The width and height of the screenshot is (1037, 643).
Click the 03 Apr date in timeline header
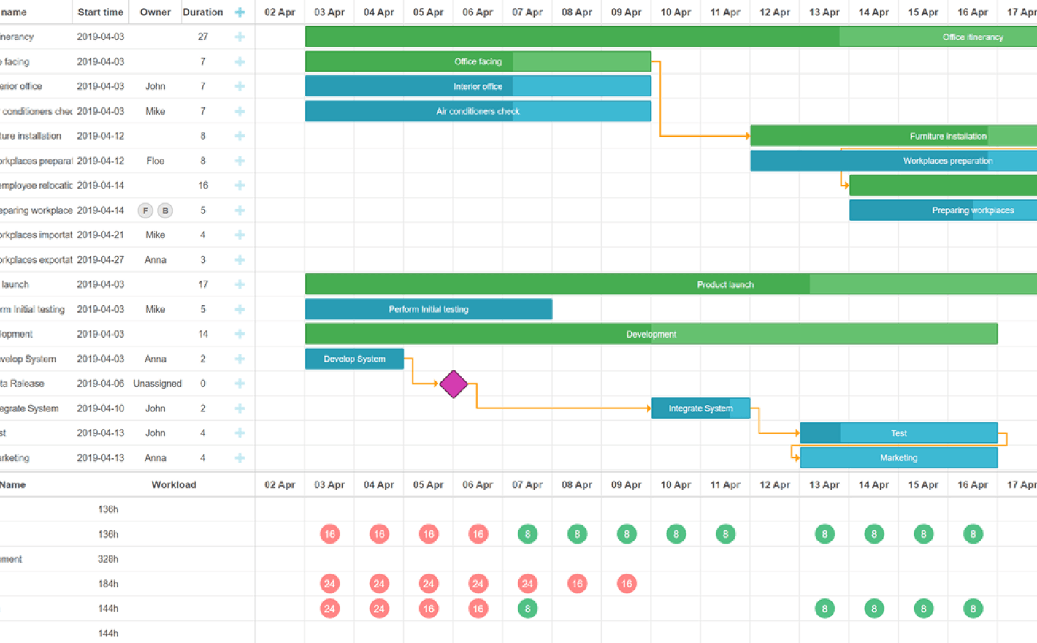[329, 12]
